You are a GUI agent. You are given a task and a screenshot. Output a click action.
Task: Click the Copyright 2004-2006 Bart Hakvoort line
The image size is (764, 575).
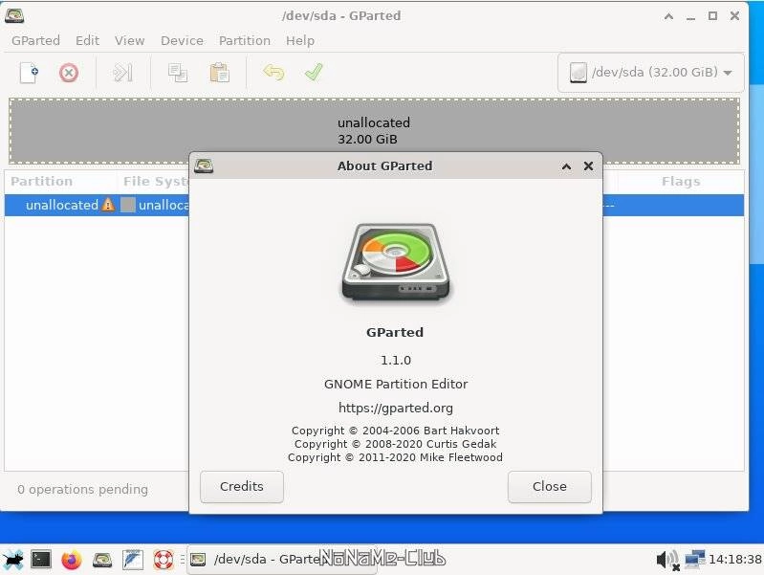[x=396, y=431]
